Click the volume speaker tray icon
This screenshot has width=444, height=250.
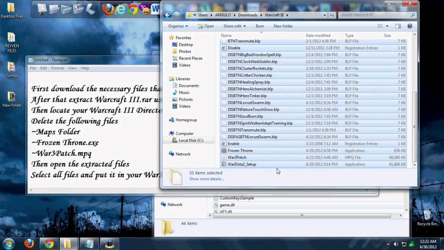pos(396,244)
